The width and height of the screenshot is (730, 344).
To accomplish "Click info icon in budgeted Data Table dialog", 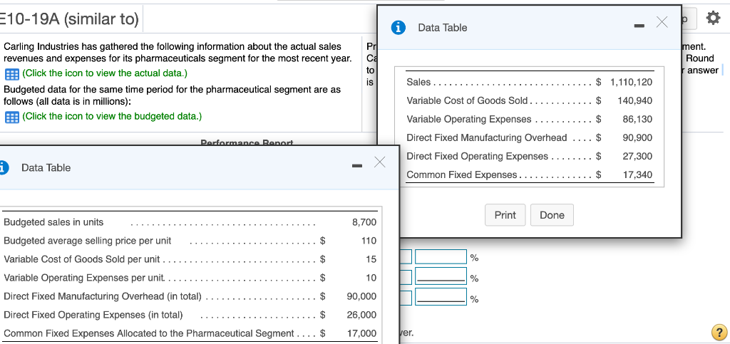I will tap(4, 168).
